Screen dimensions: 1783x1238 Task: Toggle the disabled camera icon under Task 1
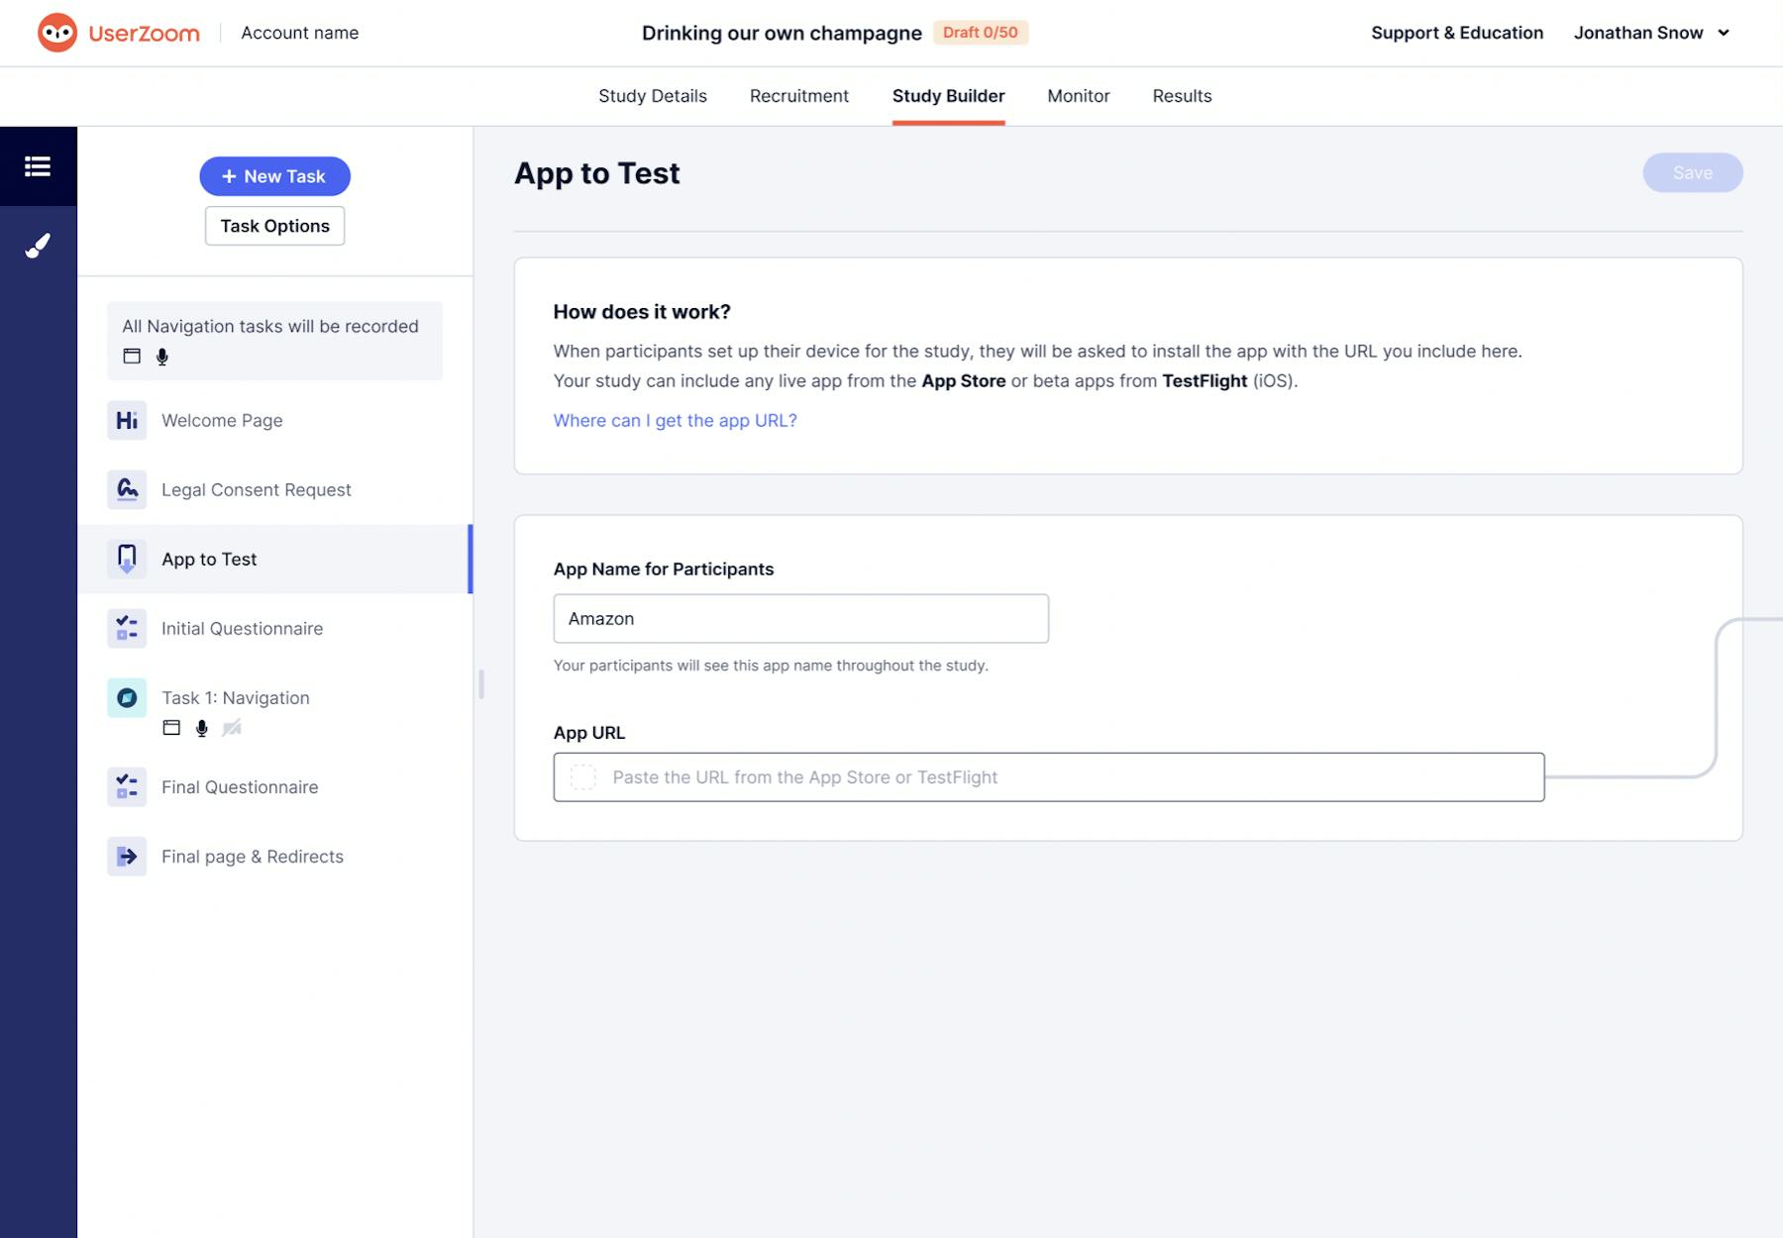click(232, 728)
